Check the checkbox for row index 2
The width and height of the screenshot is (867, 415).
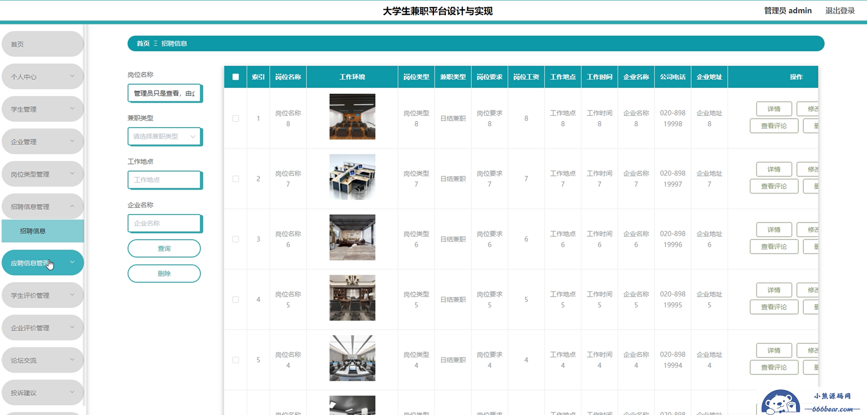pos(235,179)
